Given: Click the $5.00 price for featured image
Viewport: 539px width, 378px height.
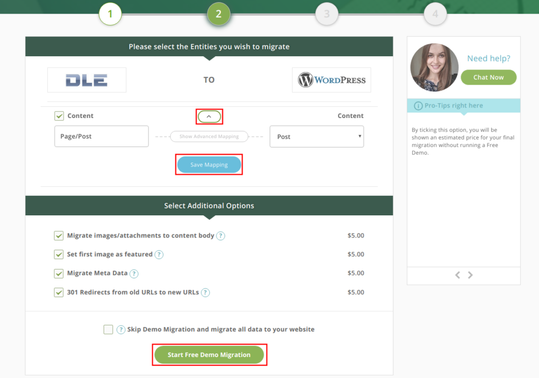Looking at the screenshot, I should coord(356,254).
